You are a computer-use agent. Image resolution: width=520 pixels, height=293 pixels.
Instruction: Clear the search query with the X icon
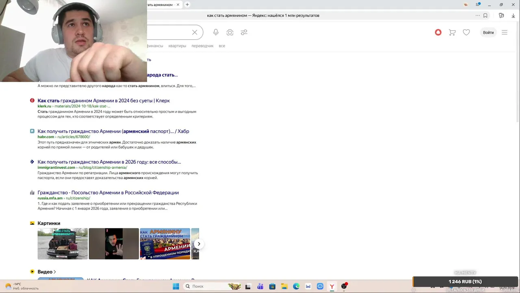[195, 32]
